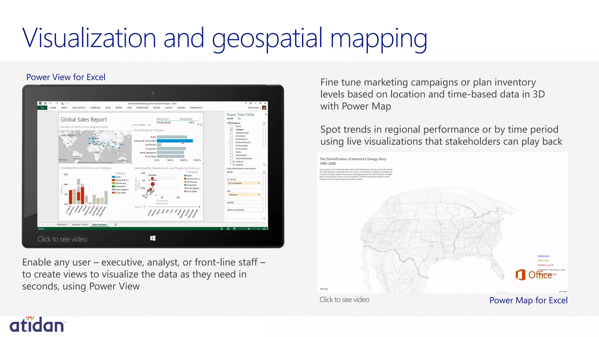Click the previous sheet navigation arrow
The width and height of the screenshot is (599, 337).
point(42,225)
